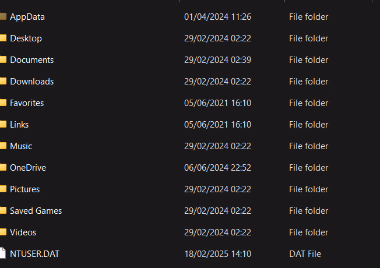380x268 pixels.
Task: Click the NTUSER.DAT file icon
Action: (x=3, y=253)
